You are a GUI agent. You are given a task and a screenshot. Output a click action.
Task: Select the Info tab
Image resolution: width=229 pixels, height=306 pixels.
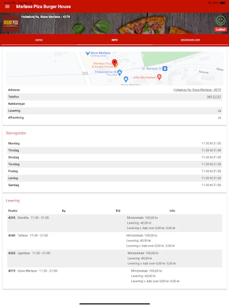[115, 40]
